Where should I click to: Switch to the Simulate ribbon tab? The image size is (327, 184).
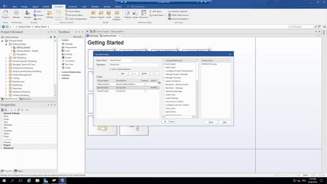(x=95, y=7)
